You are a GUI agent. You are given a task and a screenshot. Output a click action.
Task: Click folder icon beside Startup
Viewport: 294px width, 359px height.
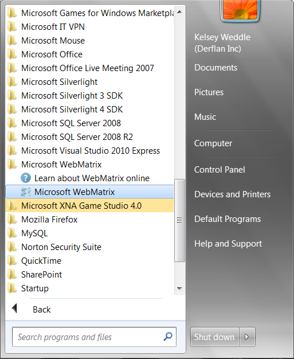pos(12,288)
